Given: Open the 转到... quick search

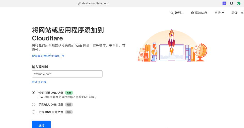Looking at the screenshot, I should coord(177,13).
